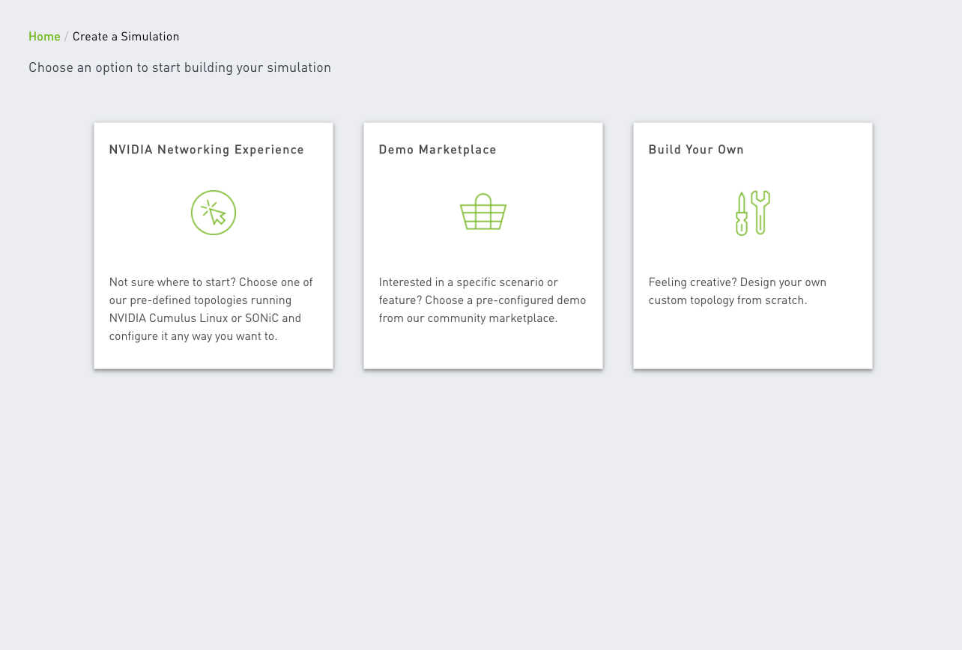Click 'configure it any way you want to' line

(193, 336)
